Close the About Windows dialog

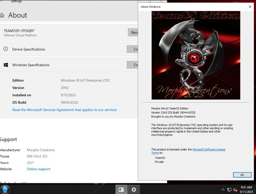coord(250,7)
